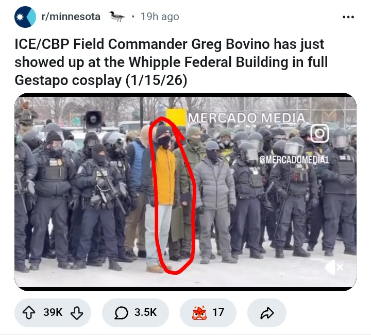The width and height of the screenshot is (371, 335).
Task: Click the MERCADO MEDIA watermark heading
Action: click(246, 118)
